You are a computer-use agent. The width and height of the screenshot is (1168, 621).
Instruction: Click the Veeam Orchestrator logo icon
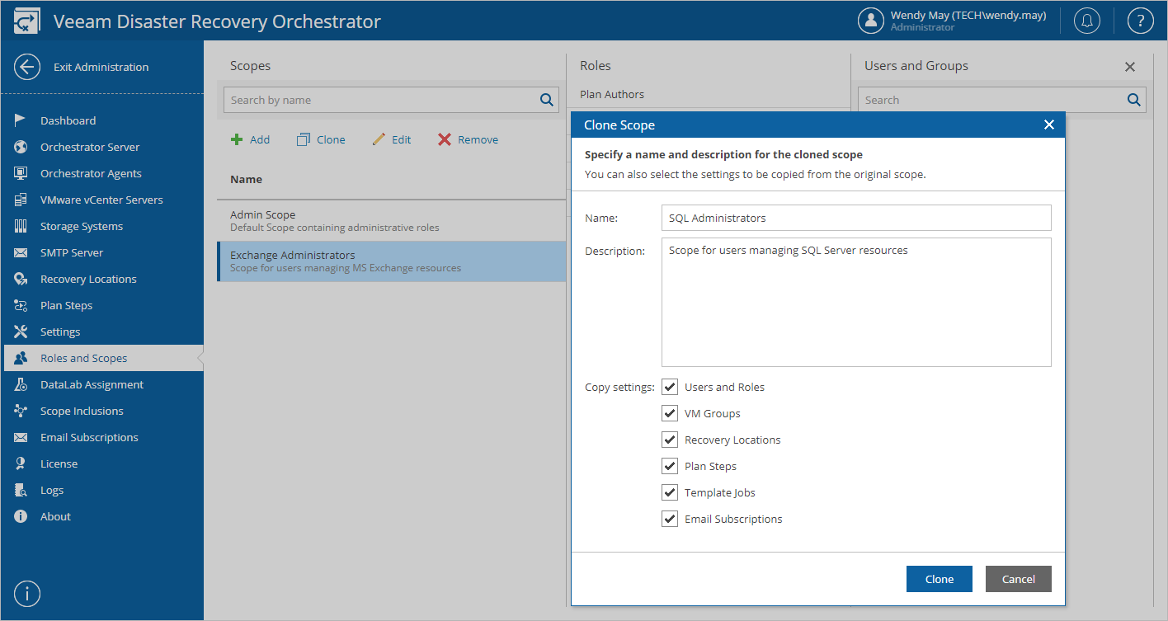tap(27, 21)
